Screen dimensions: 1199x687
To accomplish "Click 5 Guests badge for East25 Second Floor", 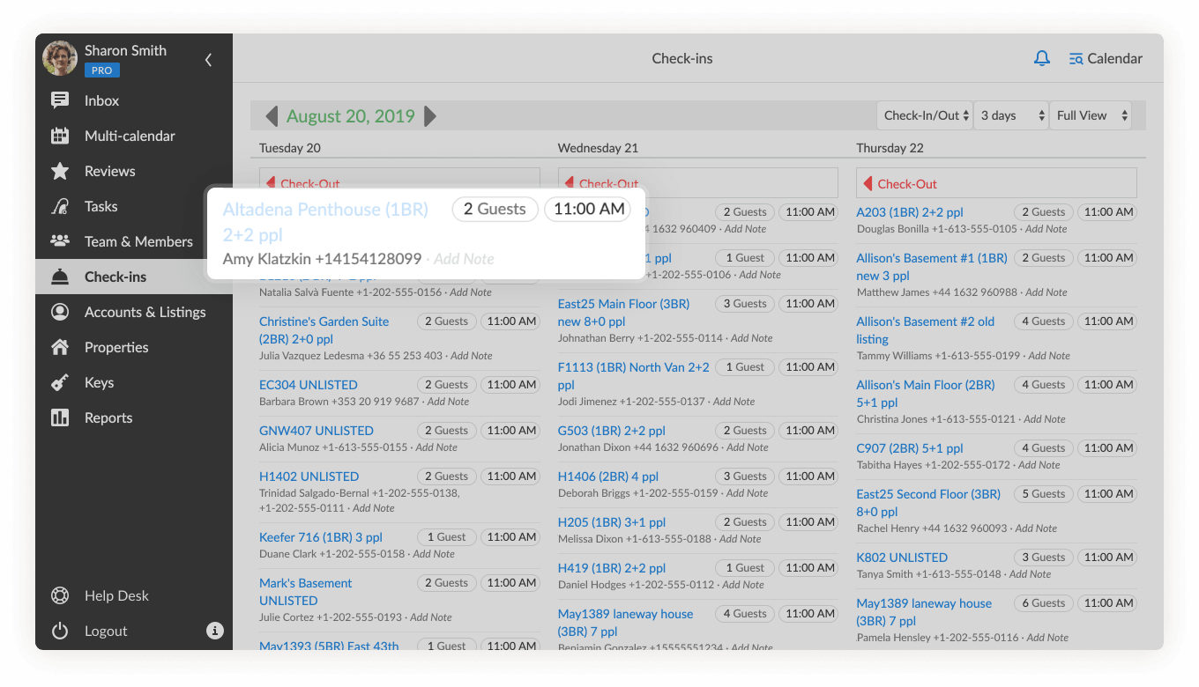I will [x=1044, y=494].
